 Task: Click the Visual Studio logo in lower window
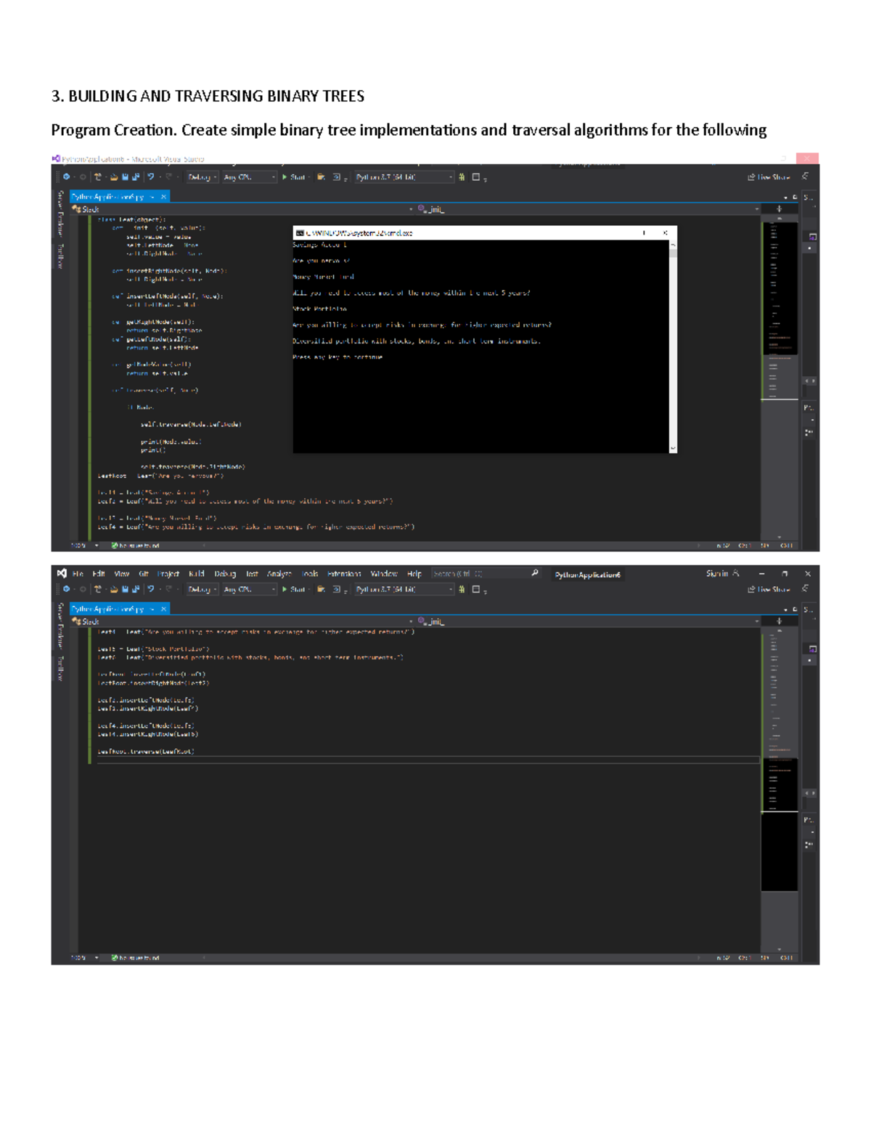(x=62, y=573)
